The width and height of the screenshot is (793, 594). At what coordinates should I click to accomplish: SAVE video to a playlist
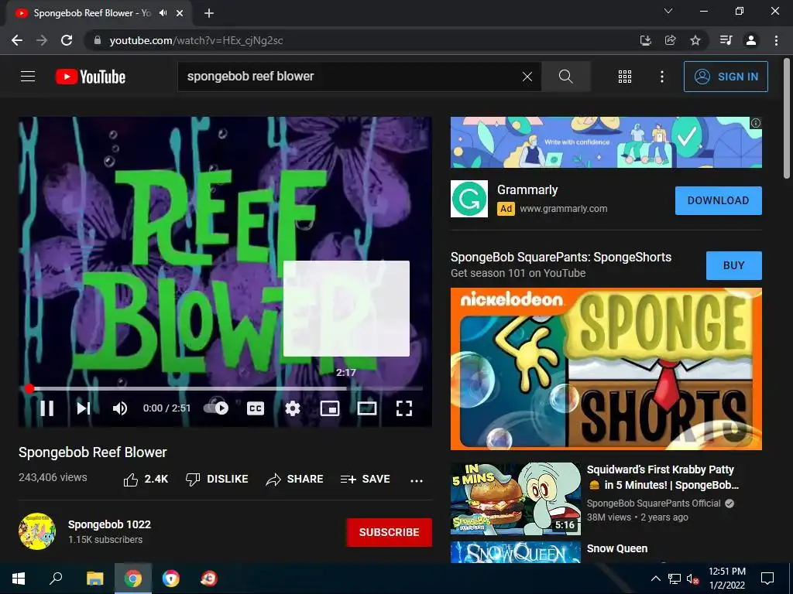(366, 479)
